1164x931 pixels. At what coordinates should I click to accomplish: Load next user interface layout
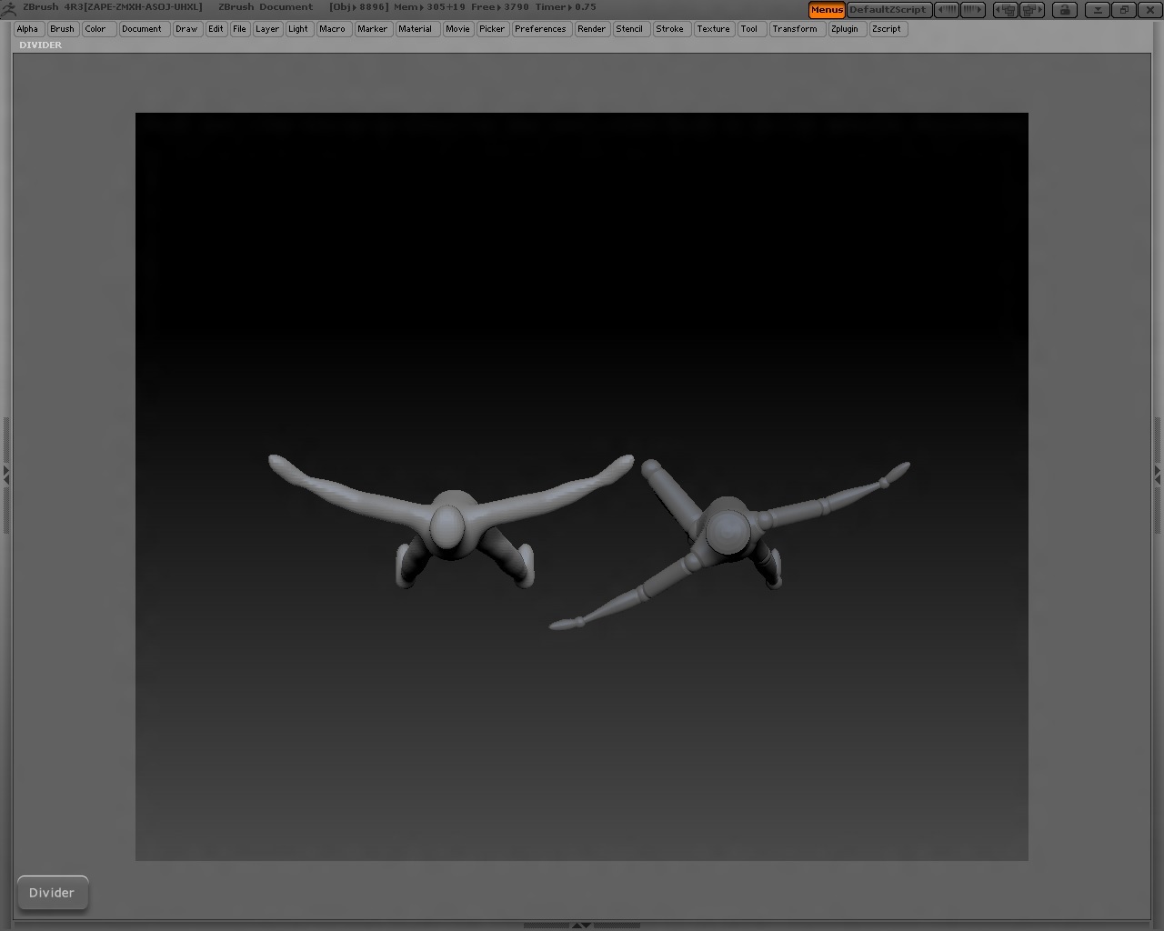pyautogui.click(x=1031, y=10)
